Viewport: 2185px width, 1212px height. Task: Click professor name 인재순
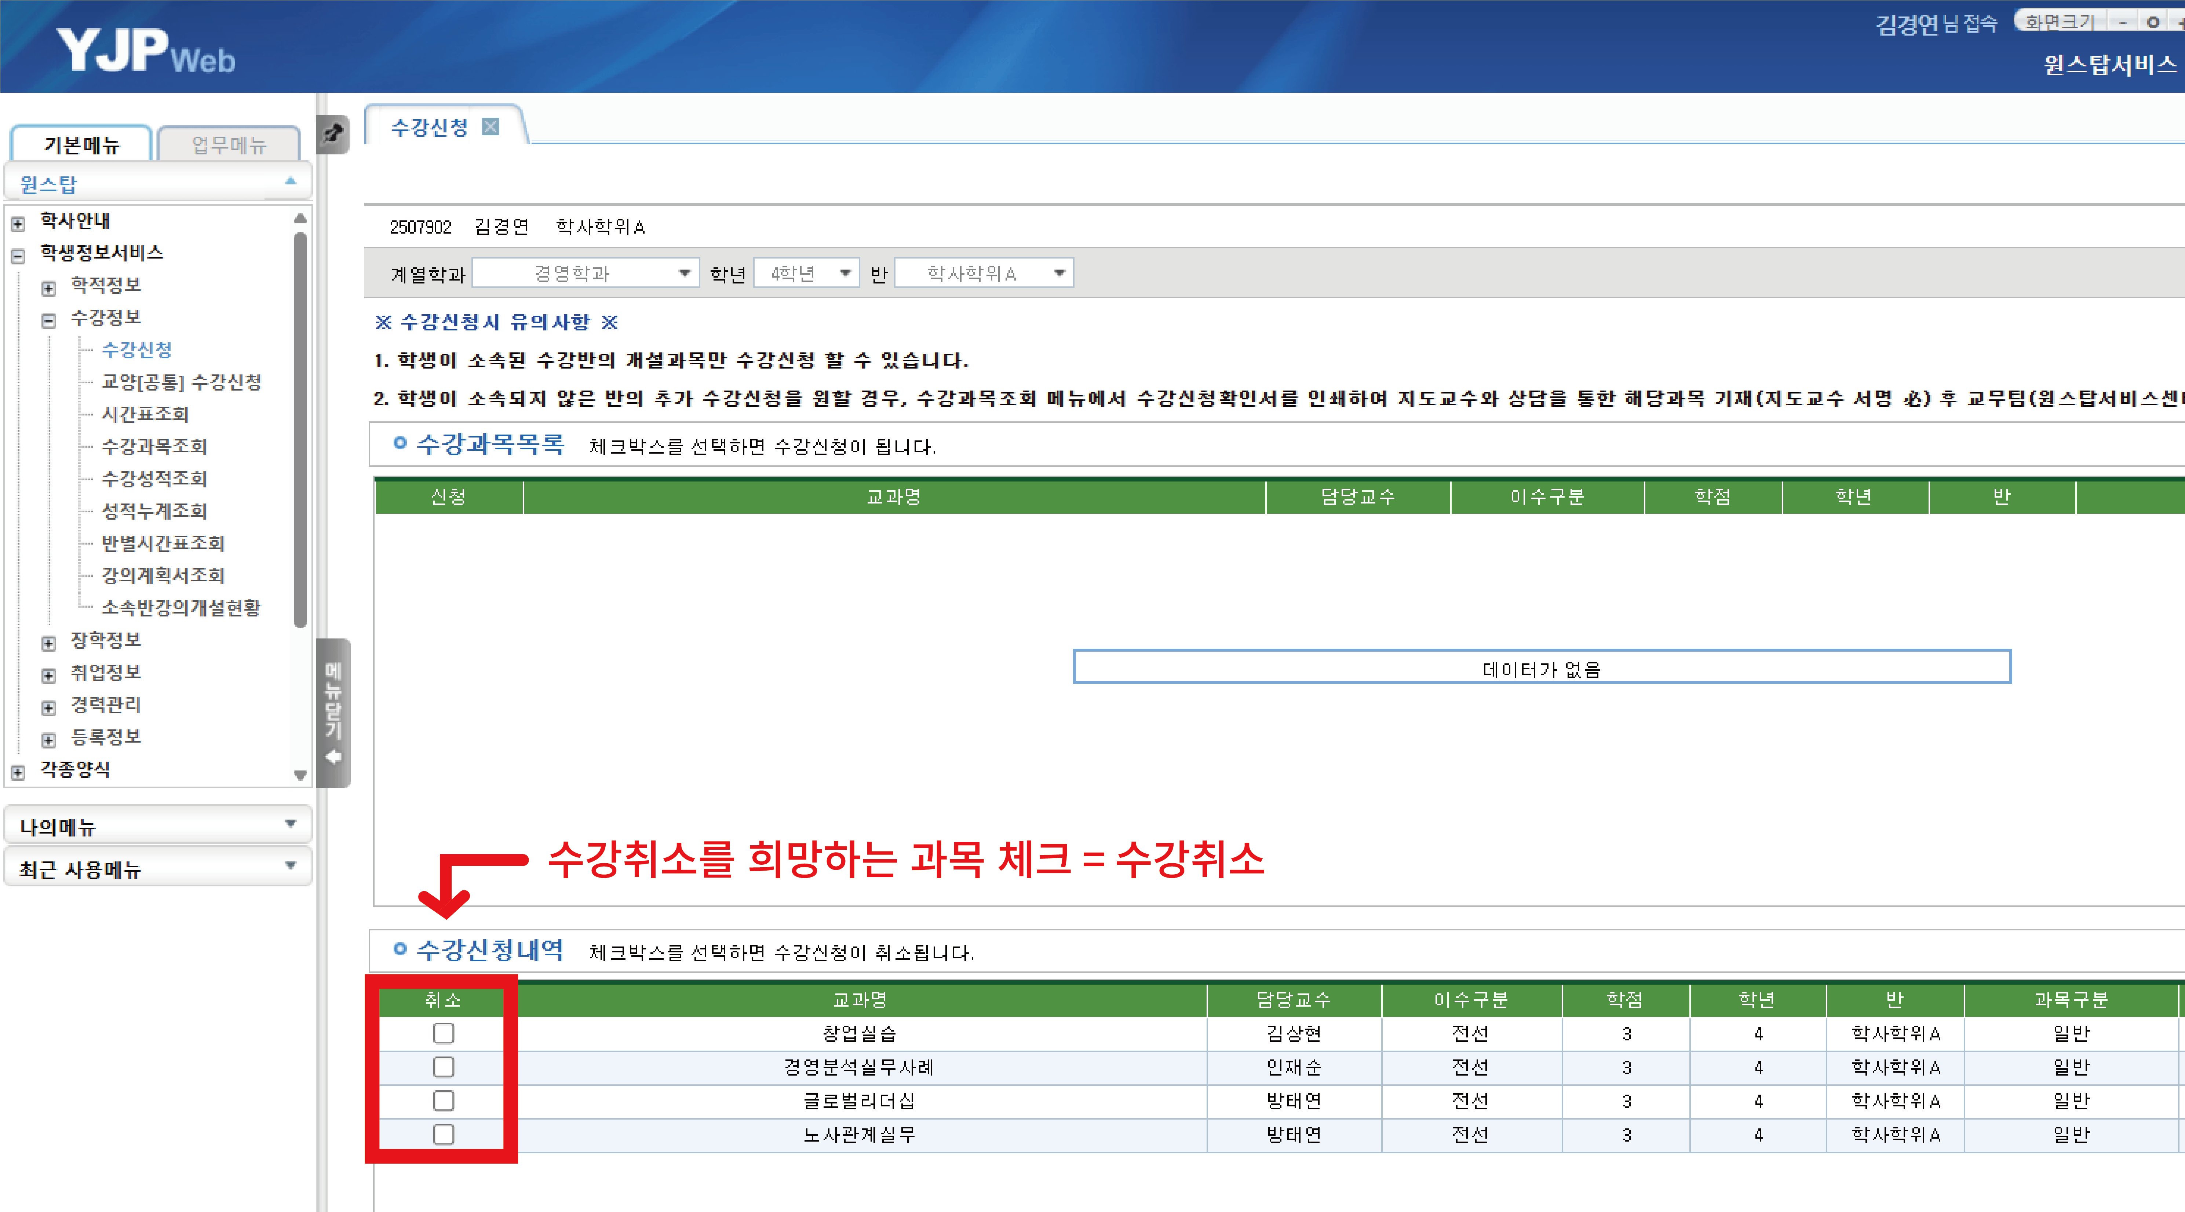coord(1294,1067)
